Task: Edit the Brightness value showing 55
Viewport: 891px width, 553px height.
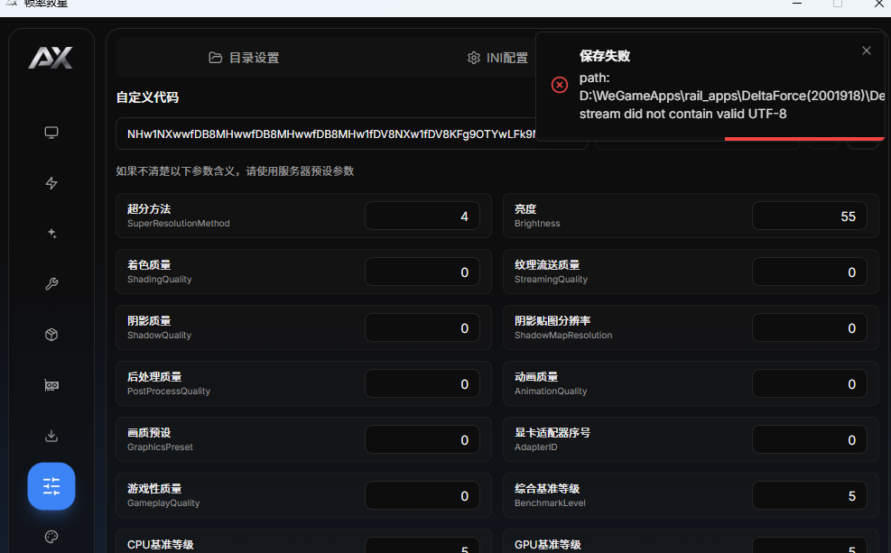Action: (x=809, y=216)
